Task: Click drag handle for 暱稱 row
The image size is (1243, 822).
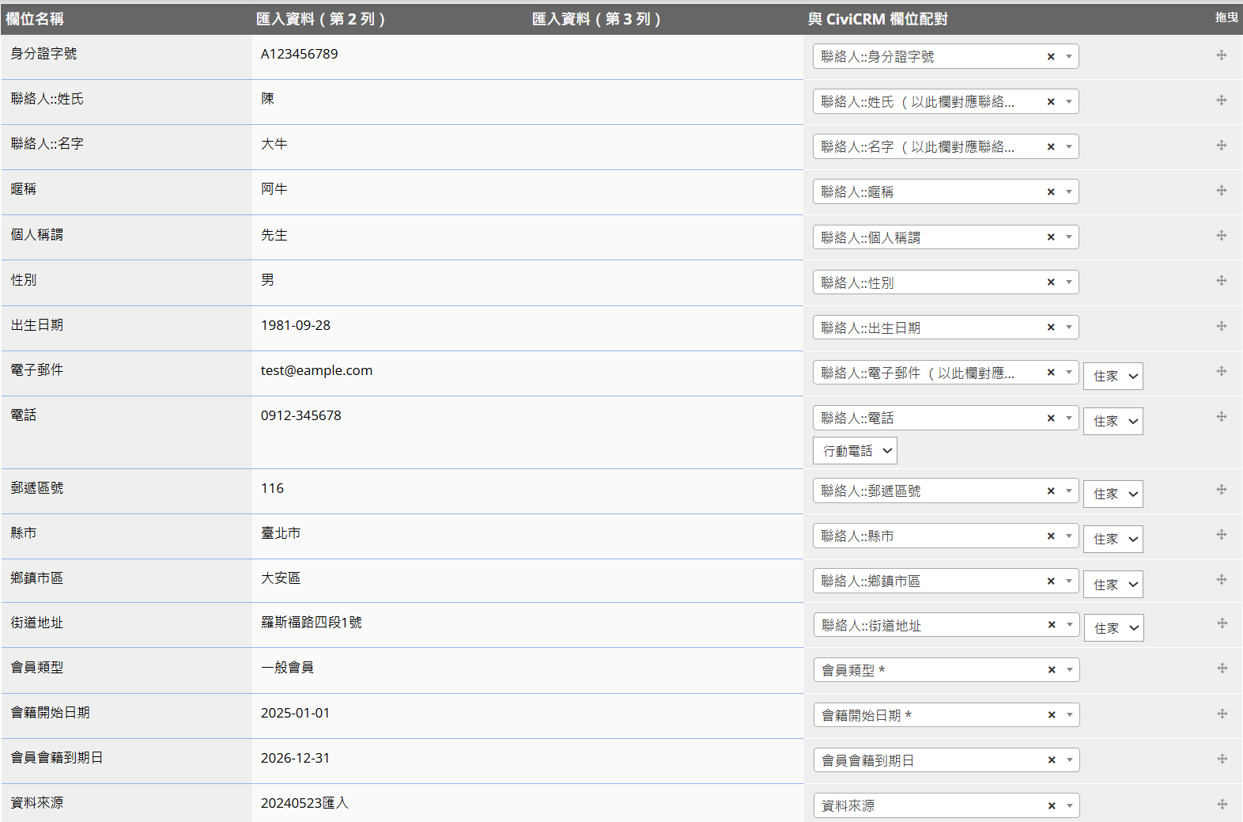Action: coord(1221,191)
